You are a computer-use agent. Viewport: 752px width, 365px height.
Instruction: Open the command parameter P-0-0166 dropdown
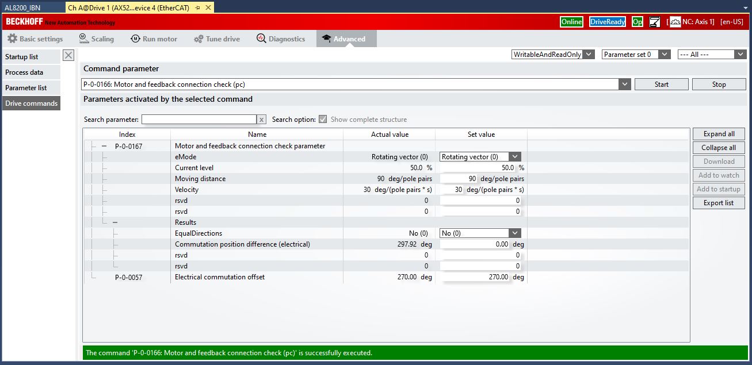625,84
